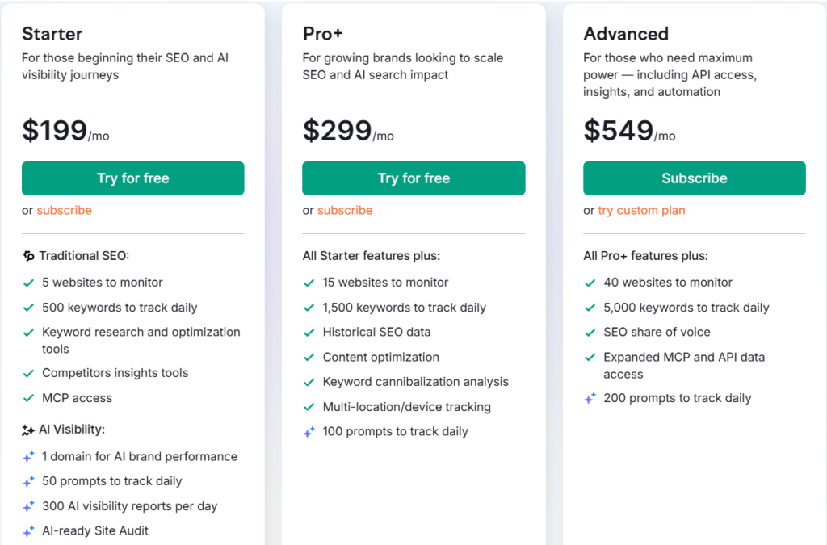Click the AI Visibility sparkle heading icon
The height and width of the screenshot is (545, 827).
(x=28, y=430)
